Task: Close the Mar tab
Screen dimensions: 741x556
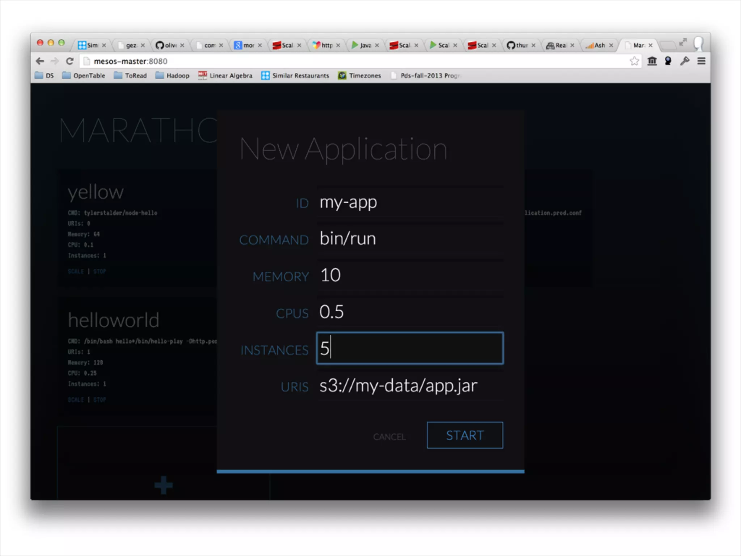Action: (651, 45)
